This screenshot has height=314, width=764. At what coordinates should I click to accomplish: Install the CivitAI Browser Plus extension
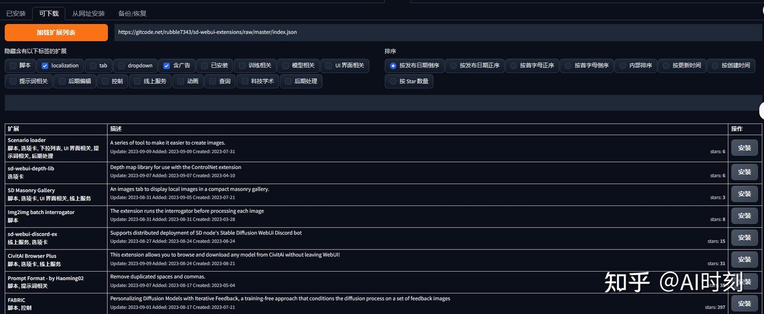[x=744, y=259]
